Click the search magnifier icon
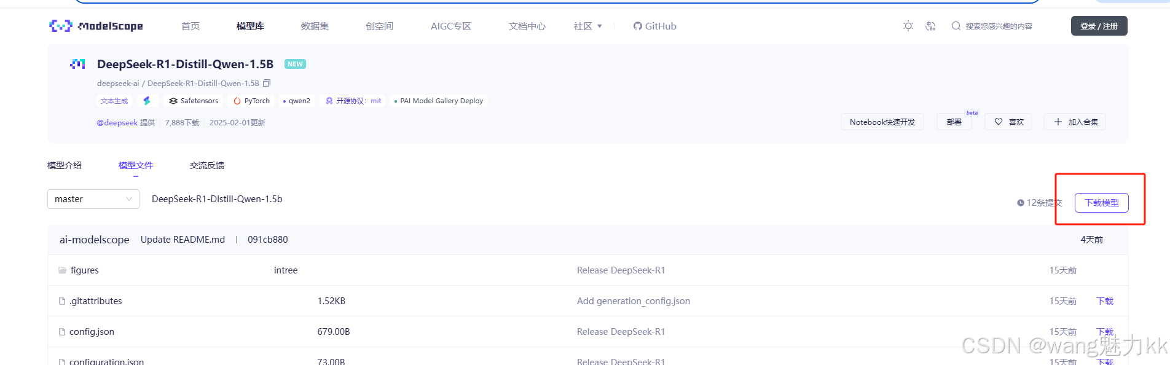The width and height of the screenshot is (1170, 365). tap(956, 26)
